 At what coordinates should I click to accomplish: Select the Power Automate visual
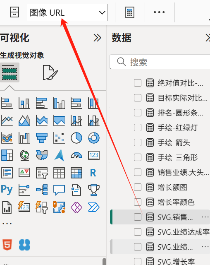[94, 207]
